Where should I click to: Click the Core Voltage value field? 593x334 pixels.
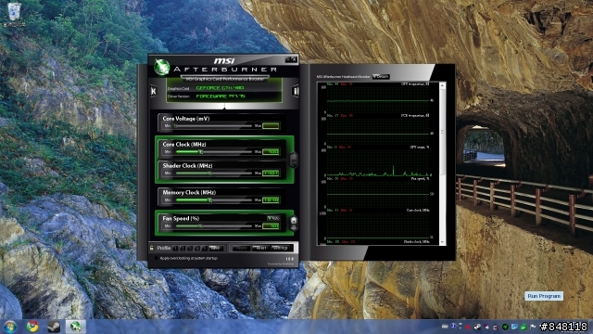point(271,126)
